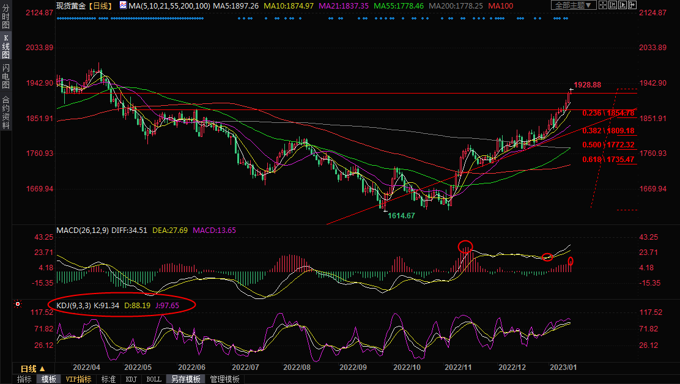Click the white cross marker at 1928.88 high

[571, 90]
